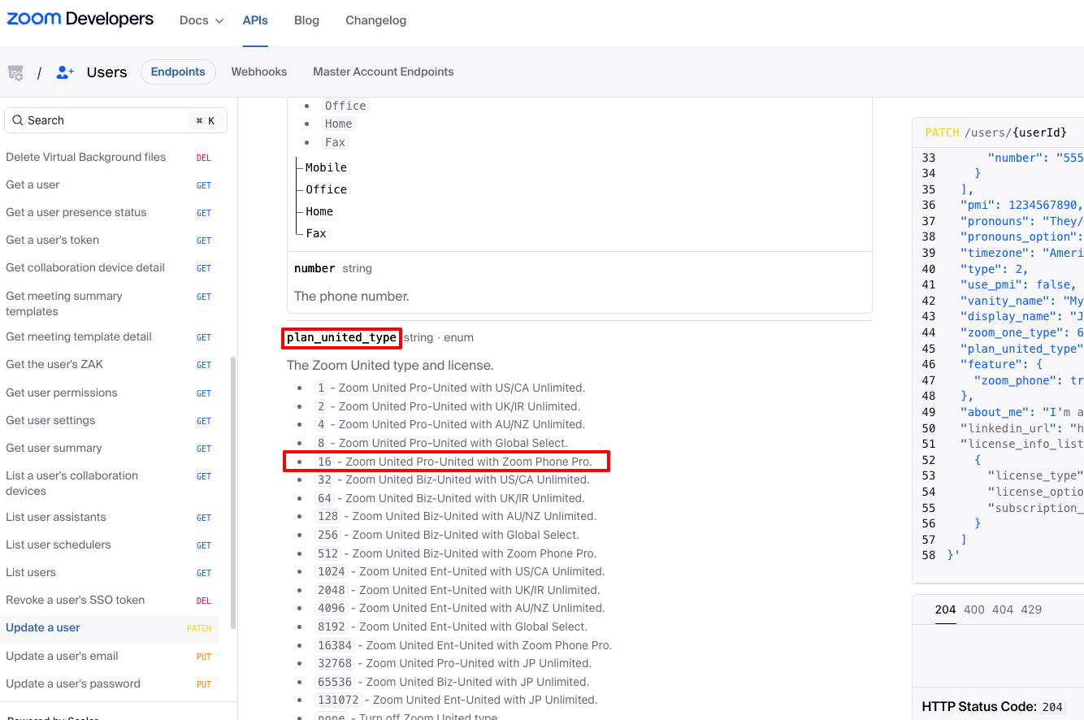Click value 131072 Ent-United JP Unlimited
This screenshot has width=1084, height=720.
457,700
